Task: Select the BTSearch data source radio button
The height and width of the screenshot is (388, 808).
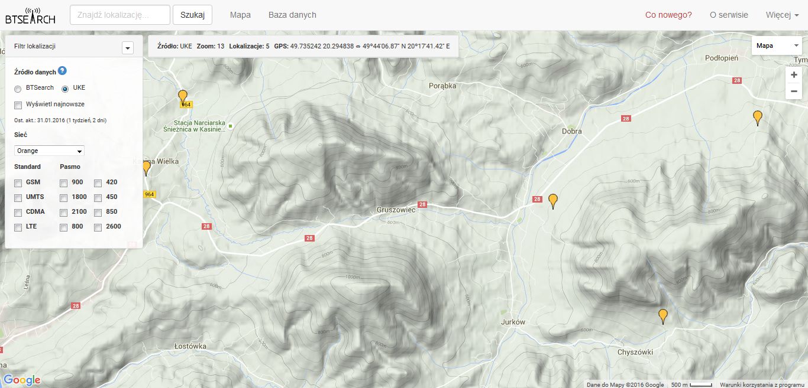Action: [18, 89]
